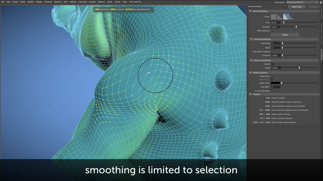Image resolution: width=323 pixels, height=181 pixels.
Task: Collapse the Surface Smoothing section
Action: [x=251, y=39]
